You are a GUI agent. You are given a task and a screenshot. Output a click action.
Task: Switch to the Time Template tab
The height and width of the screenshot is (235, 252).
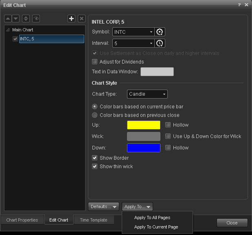[94, 220]
